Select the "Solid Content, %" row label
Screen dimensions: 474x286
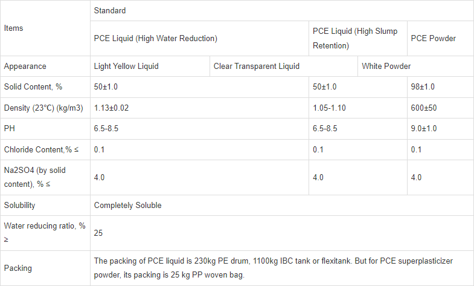[x=33, y=87]
